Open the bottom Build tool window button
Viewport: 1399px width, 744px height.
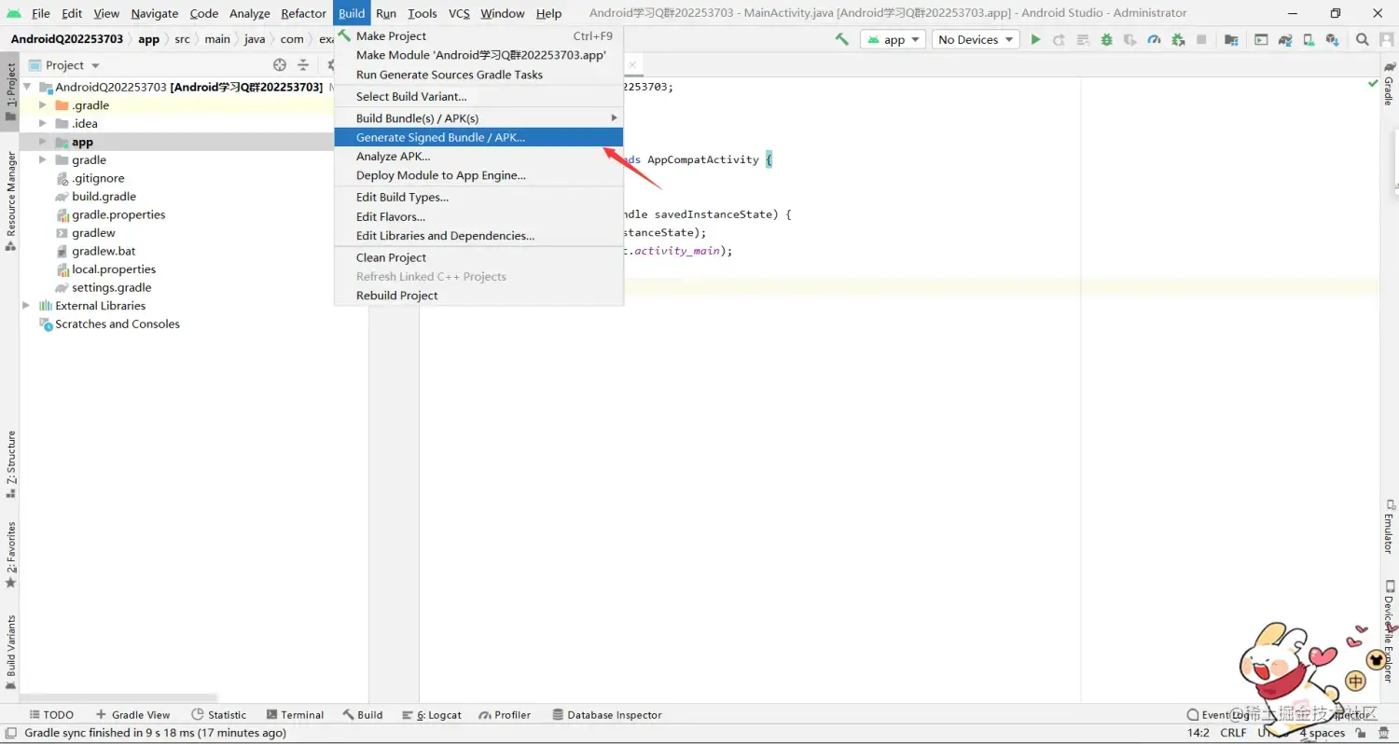click(363, 715)
